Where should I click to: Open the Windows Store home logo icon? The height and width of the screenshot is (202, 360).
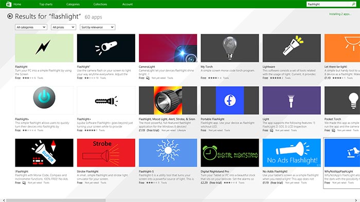pos(9,4)
